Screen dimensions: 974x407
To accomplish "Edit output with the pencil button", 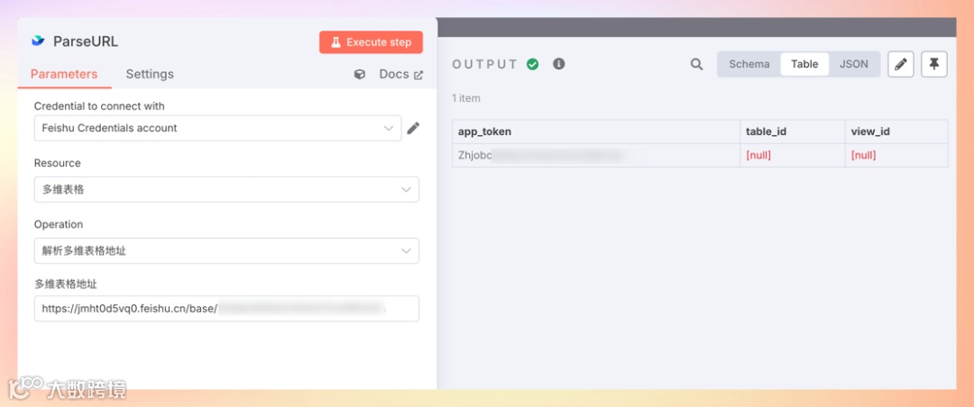I will 901,64.
